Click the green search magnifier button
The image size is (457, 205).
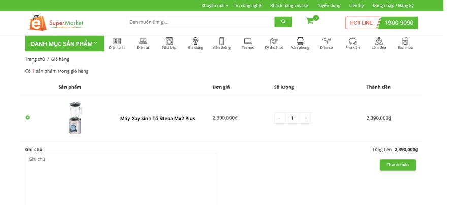pos(283,22)
